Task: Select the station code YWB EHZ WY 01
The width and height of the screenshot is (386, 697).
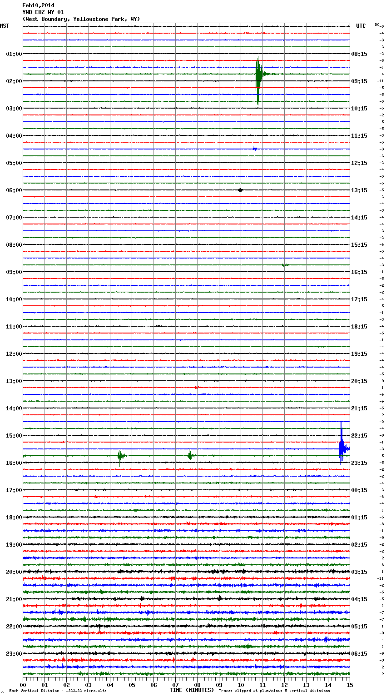Action: click(x=43, y=12)
